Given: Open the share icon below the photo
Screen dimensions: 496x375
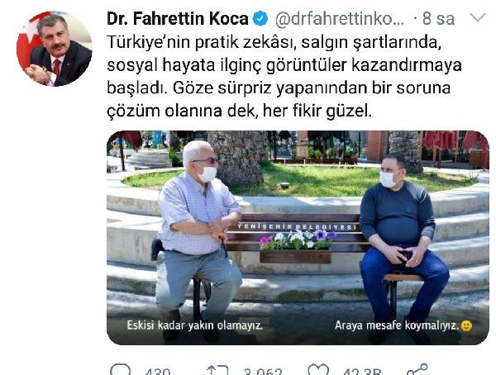Looking at the screenshot, I should (x=417, y=370).
